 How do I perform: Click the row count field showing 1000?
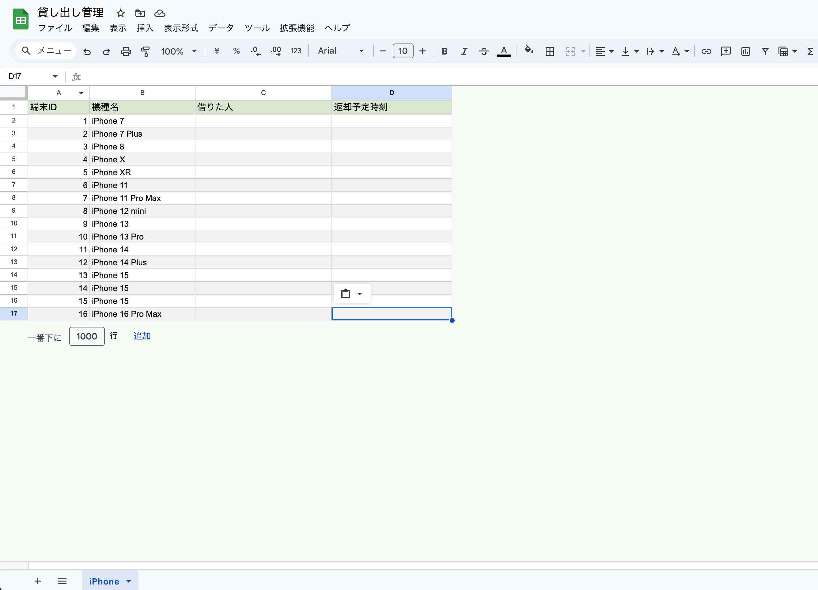[87, 336]
